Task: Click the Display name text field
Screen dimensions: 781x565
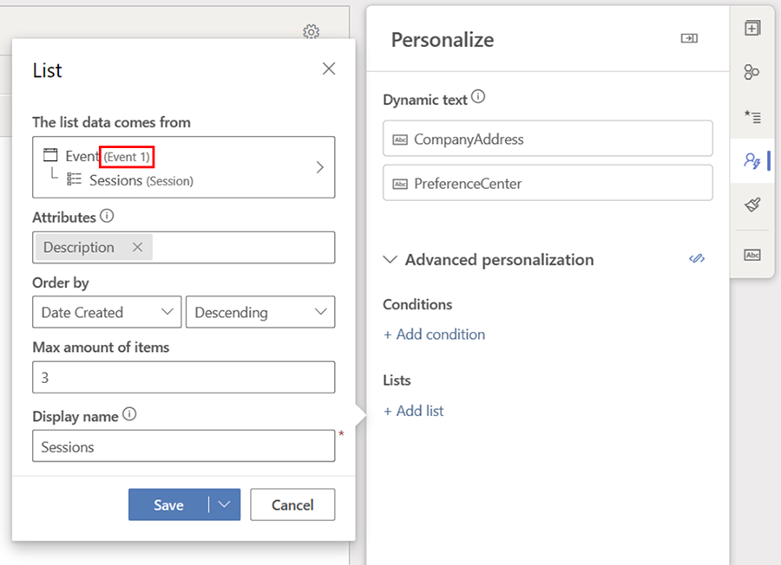Action: coord(183,447)
